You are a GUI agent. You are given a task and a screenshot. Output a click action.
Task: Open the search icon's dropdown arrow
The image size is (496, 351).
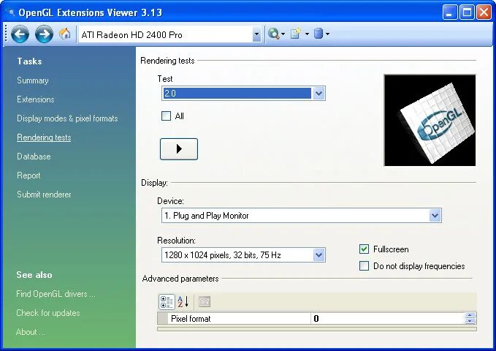click(x=283, y=34)
